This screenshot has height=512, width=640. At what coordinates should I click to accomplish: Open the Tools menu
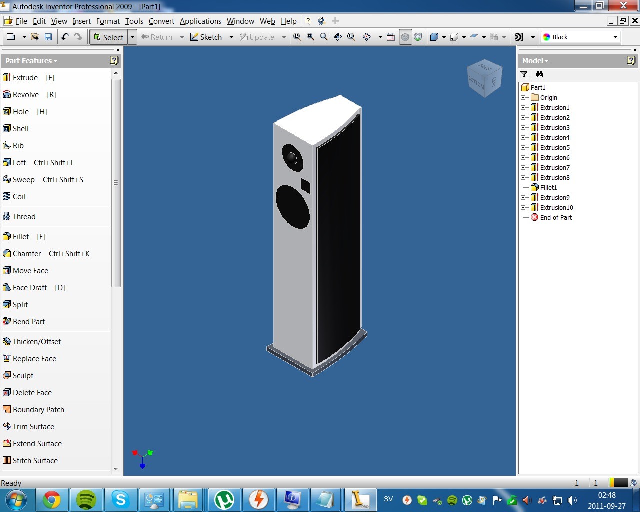click(x=134, y=21)
